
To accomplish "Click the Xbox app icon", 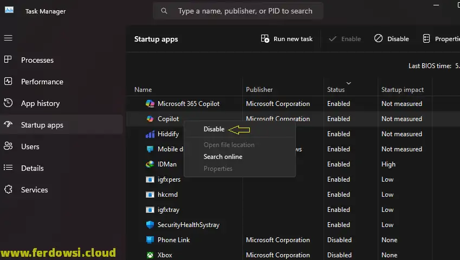I will pyautogui.click(x=150, y=255).
